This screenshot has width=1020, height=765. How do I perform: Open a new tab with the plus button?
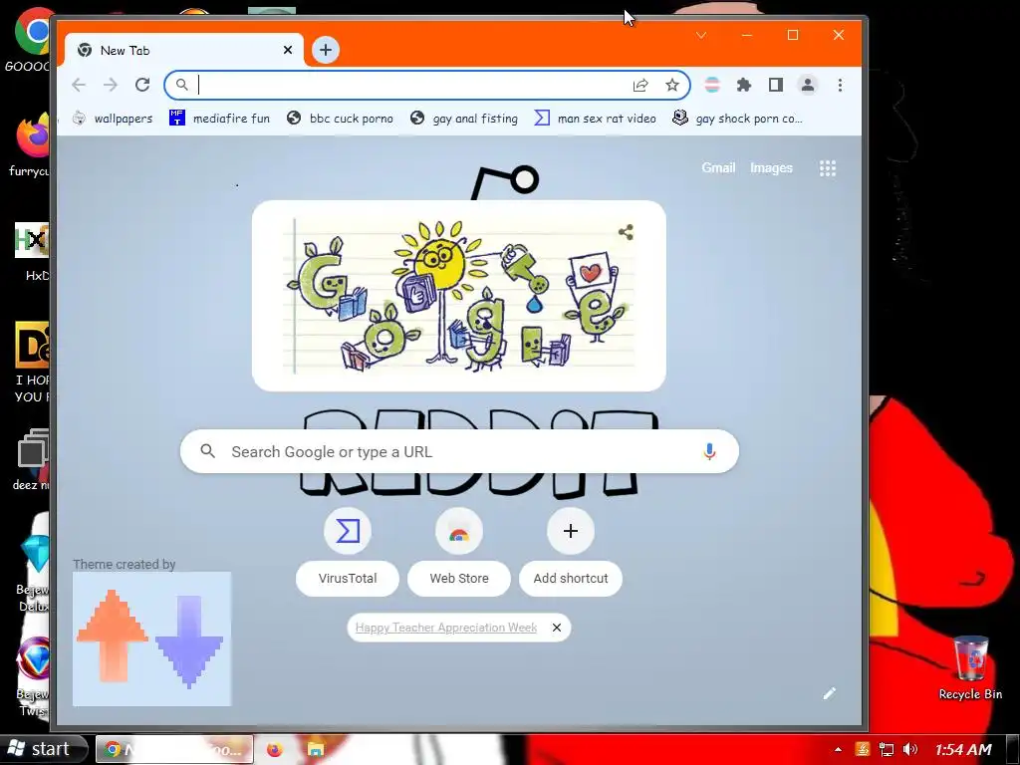[x=326, y=50]
